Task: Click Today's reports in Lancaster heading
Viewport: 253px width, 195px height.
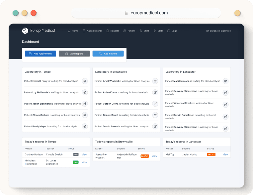Action: (x=183, y=142)
